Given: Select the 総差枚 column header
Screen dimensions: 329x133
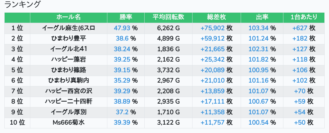Looking at the screenshot, I should click(216, 17).
